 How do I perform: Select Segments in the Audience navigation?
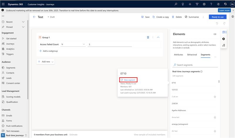tap(11, 68)
